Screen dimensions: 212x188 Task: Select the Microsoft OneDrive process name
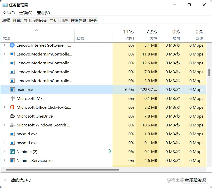point(35,116)
